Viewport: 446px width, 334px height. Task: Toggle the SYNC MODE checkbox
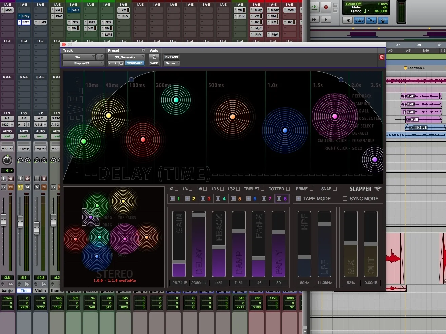click(x=345, y=199)
